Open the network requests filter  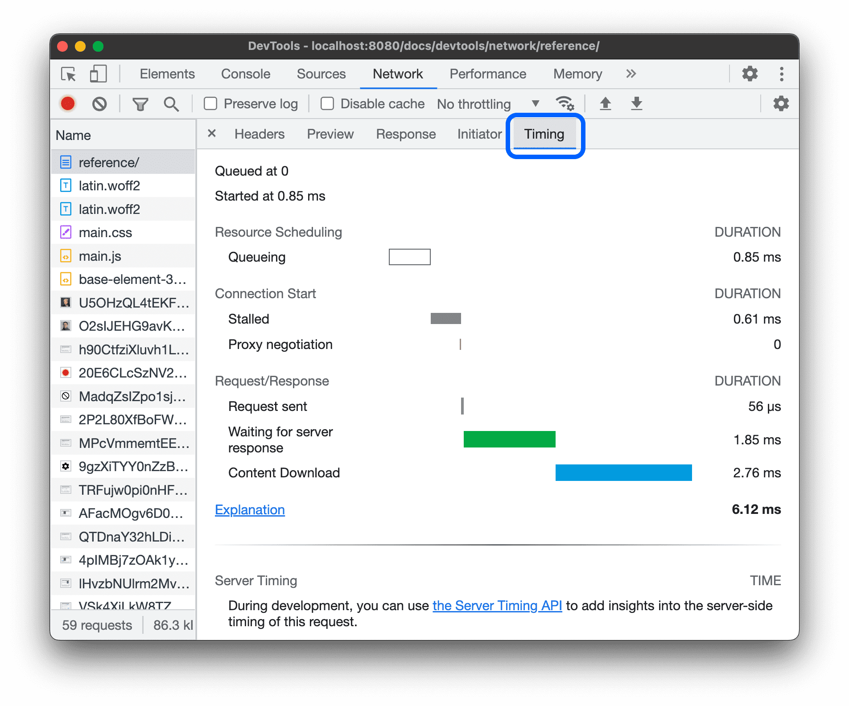140,103
